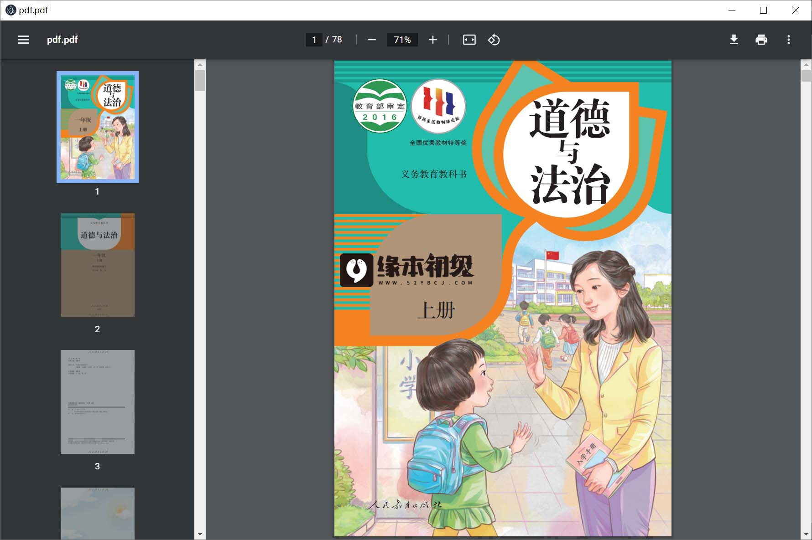Minimize the pdf.pdf window

coord(732,10)
